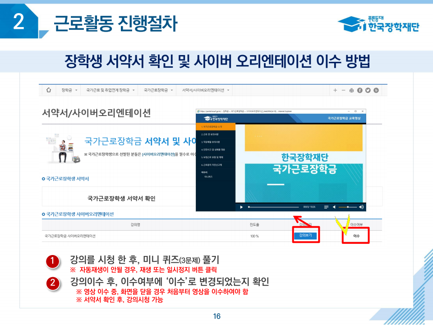Go to the home icon in breadcrumb
This screenshot has width=433, height=325.
(49, 90)
